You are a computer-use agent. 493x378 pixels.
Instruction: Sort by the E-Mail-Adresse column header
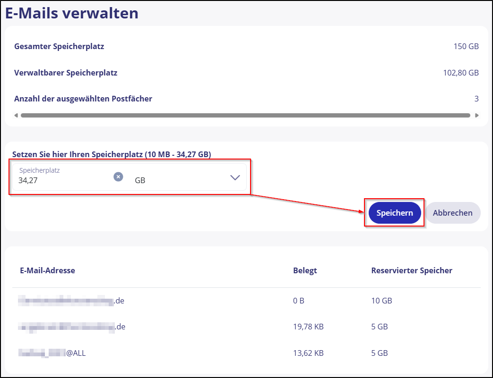click(x=47, y=270)
